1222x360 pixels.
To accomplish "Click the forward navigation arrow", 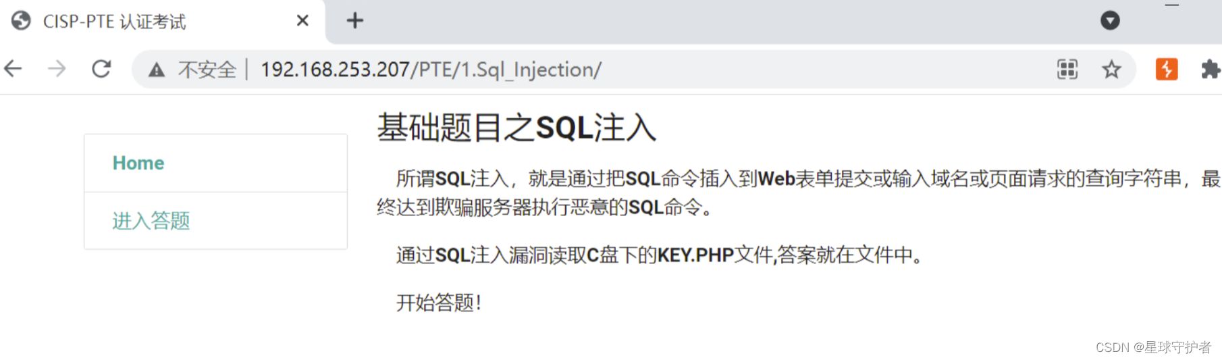I will [57, 68].
